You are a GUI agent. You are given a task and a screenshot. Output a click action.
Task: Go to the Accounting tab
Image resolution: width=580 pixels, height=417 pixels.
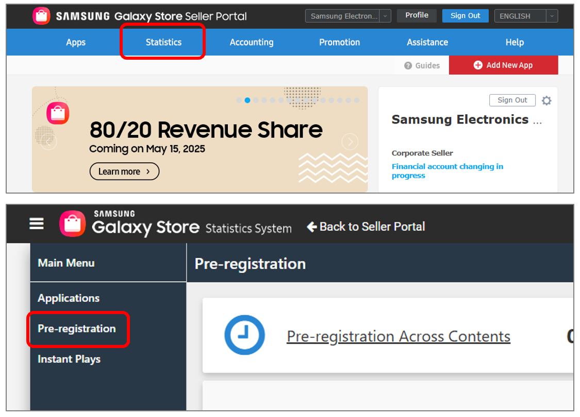[252, 42]
